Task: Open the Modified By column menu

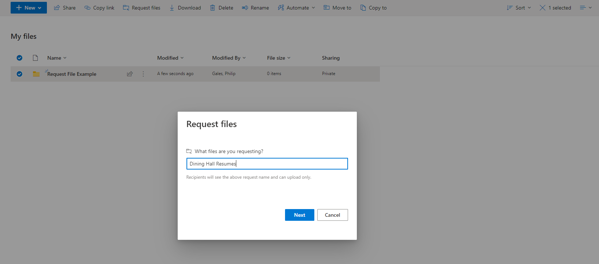Action: pyautogui.click(x=229, y=58)
